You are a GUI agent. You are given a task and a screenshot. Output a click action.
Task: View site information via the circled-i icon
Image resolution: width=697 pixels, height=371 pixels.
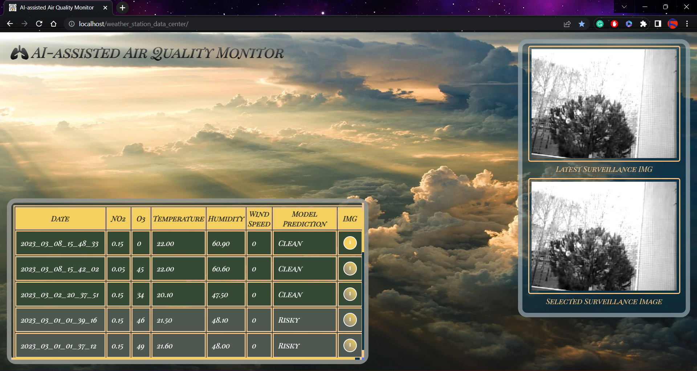coord(71,24)
